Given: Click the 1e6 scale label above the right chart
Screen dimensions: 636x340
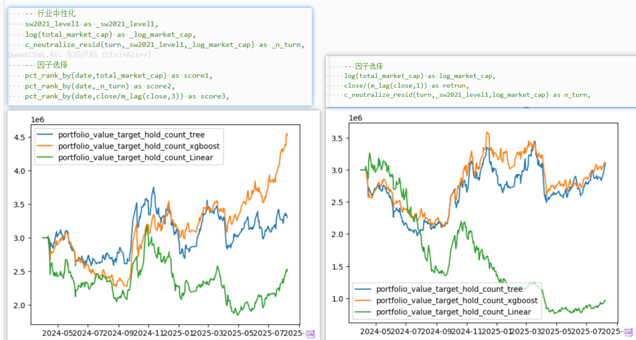Looking at the screenshot, I should [355, 118].
